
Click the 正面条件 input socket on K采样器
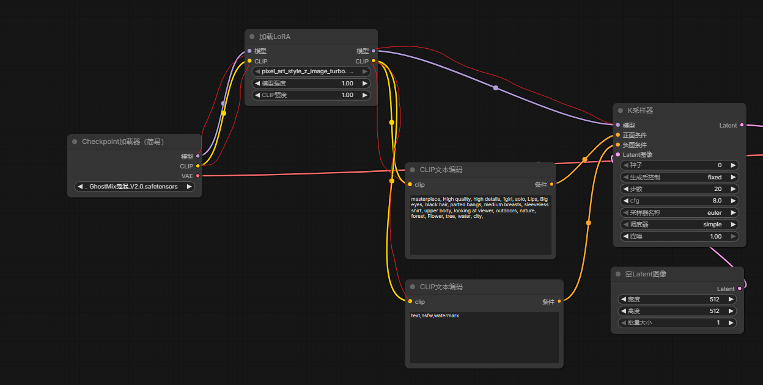pos(617,135)
